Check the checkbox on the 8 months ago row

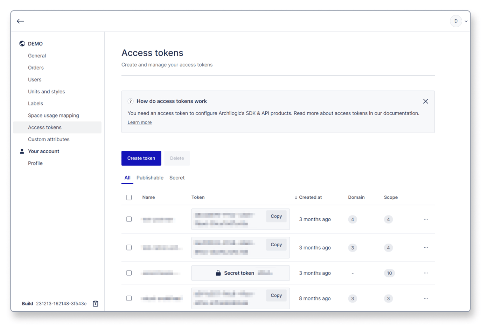point(129,298)
